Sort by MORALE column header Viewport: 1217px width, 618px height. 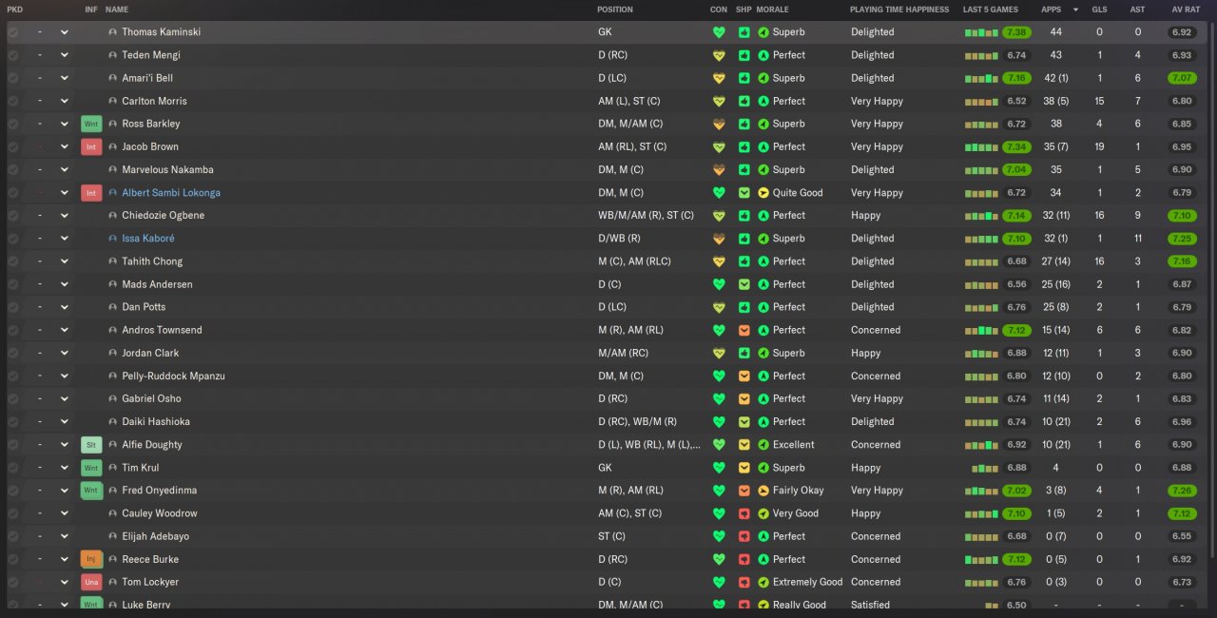[773, 10]
